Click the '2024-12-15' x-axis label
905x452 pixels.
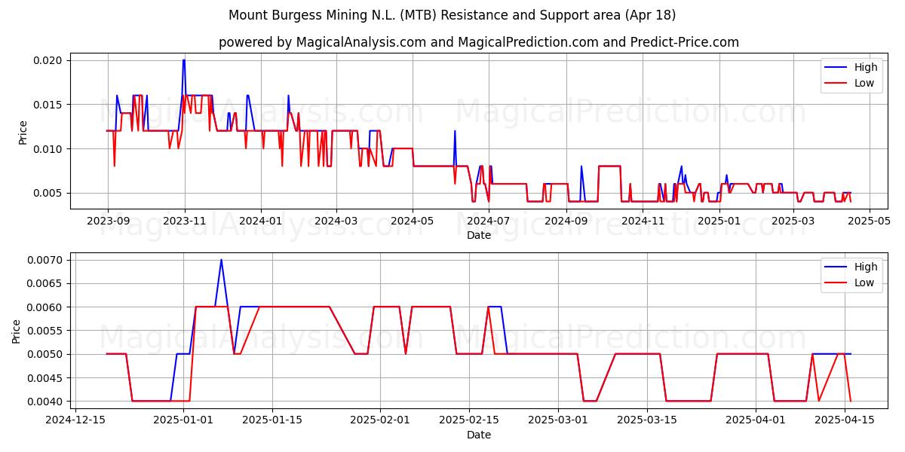tap(75, 421)
